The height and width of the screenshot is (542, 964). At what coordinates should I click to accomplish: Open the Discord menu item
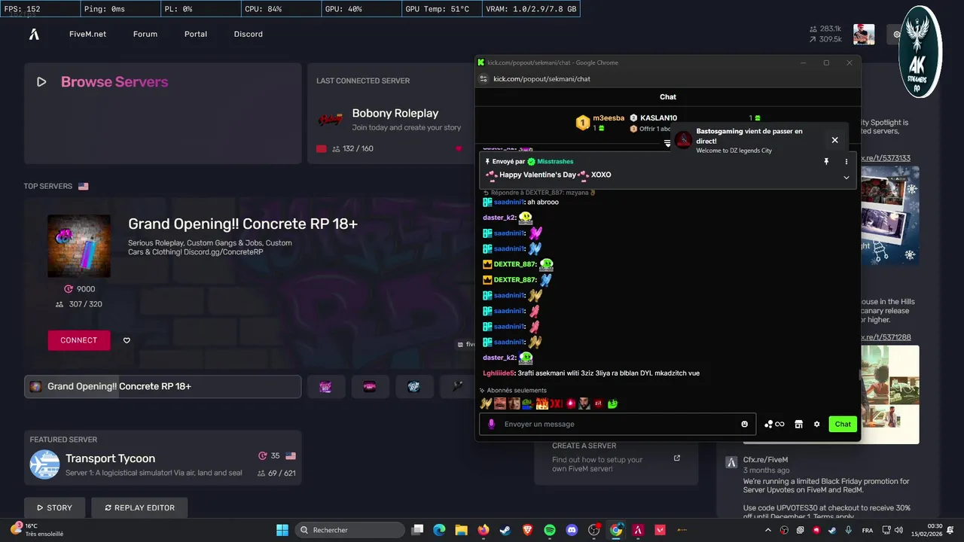[248, 34]
